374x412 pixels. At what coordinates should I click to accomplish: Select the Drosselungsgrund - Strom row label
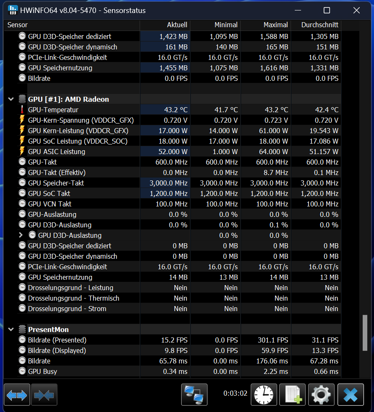pos(67,309)
